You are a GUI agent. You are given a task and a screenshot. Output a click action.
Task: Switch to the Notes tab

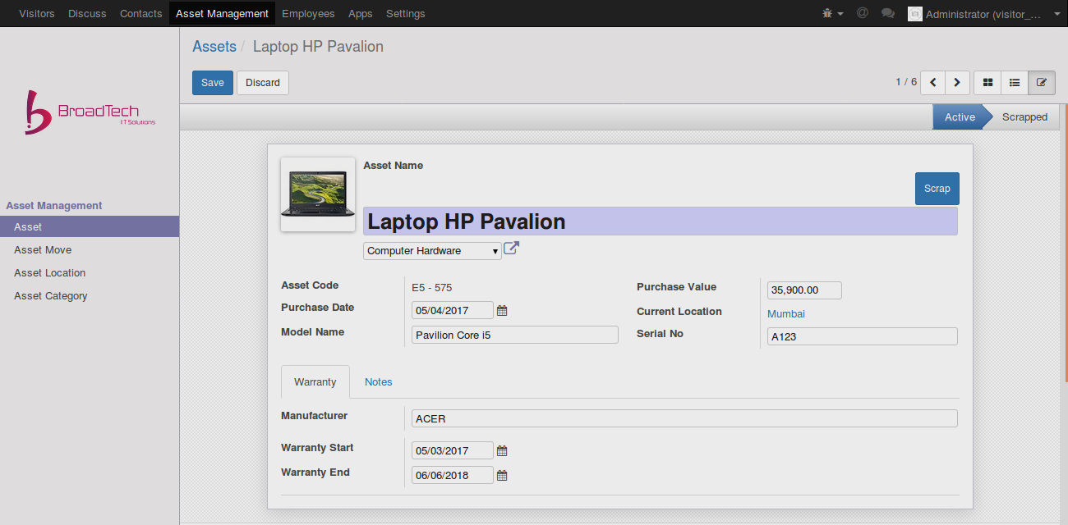coord(379,382)
